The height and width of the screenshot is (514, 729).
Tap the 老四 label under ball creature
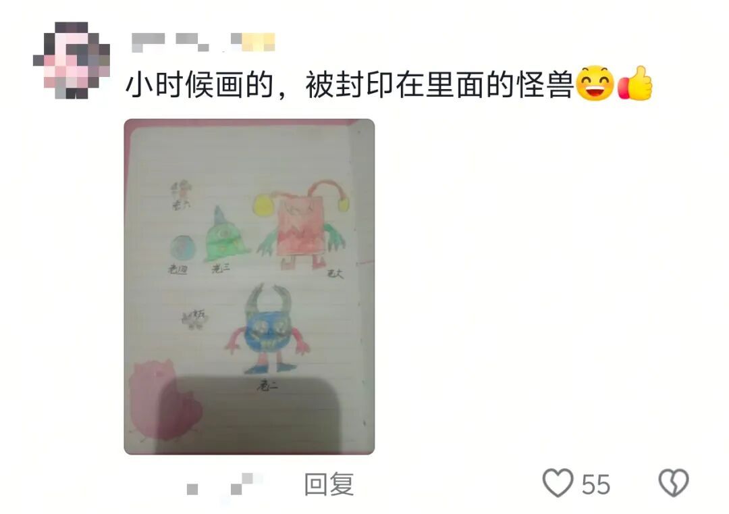[x=178, y=269]
